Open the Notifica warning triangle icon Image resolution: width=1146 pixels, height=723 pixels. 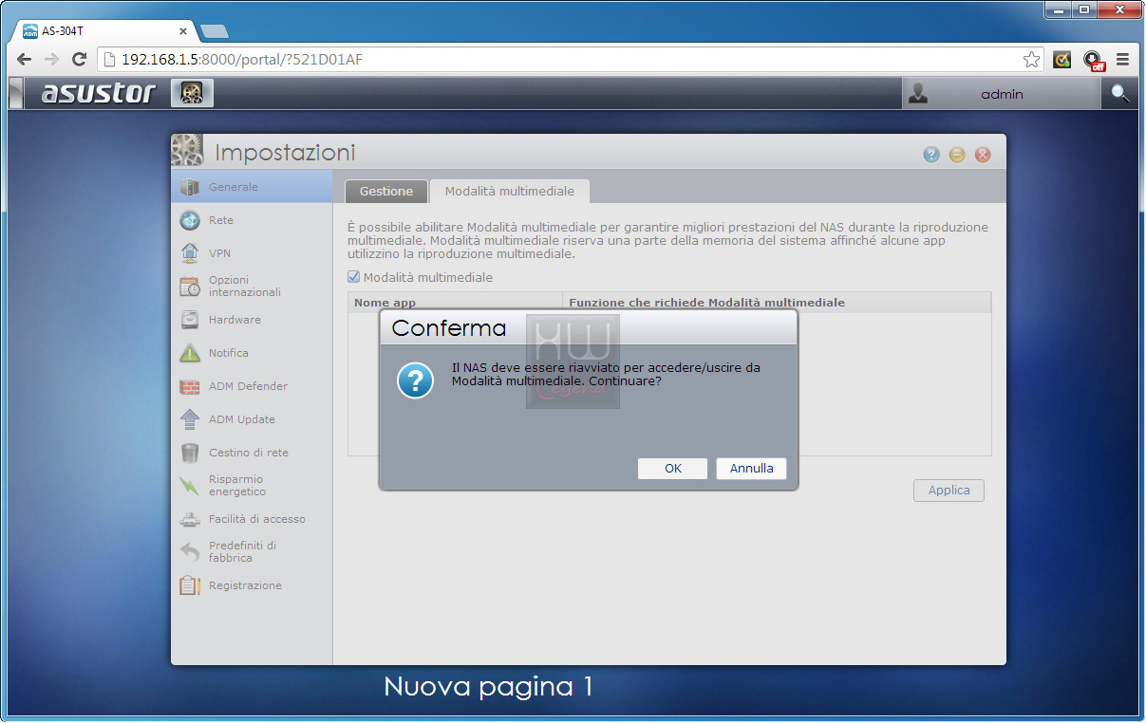tap(190, 353)
